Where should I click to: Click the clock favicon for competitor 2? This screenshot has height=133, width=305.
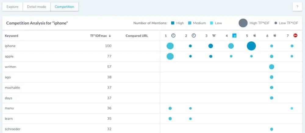[x=194, y=36]
